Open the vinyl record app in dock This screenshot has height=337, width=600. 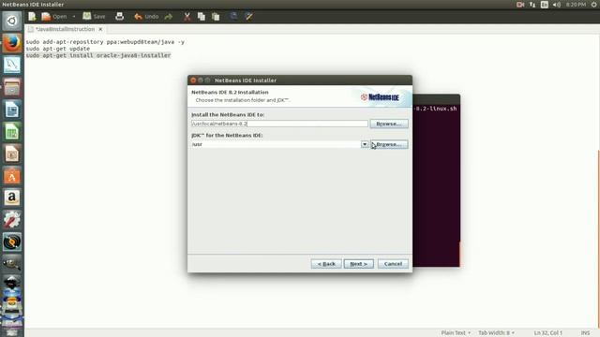point(12,242)
